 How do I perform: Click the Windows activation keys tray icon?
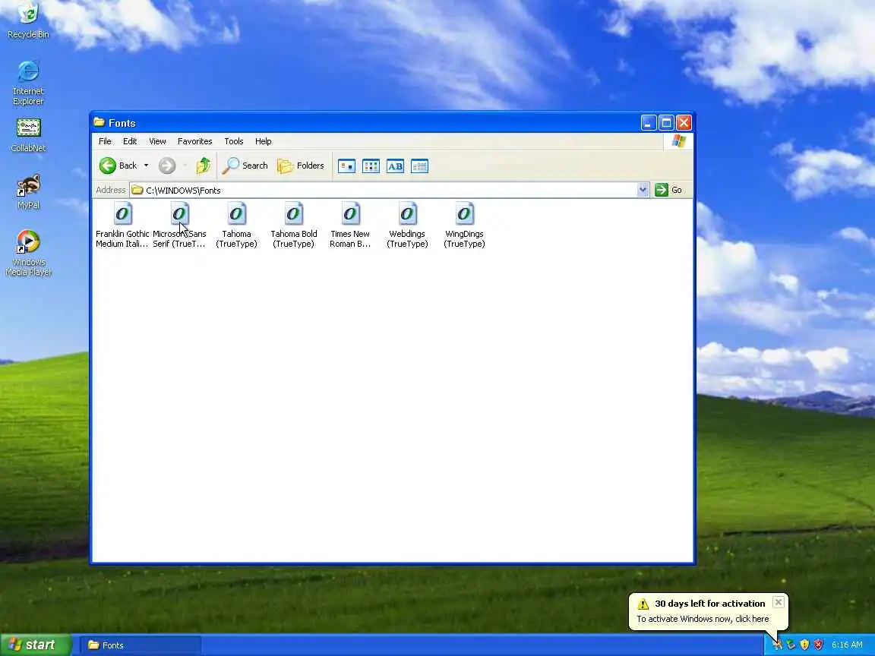[777, 645]
